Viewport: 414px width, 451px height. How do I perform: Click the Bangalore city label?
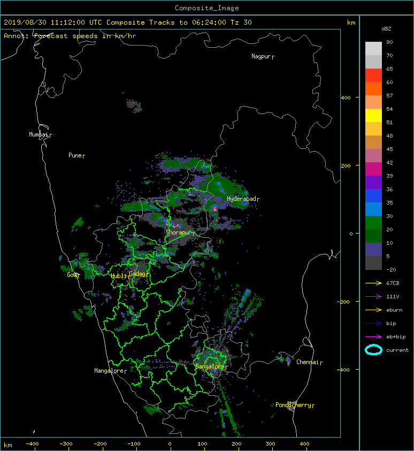click(210, 366)
